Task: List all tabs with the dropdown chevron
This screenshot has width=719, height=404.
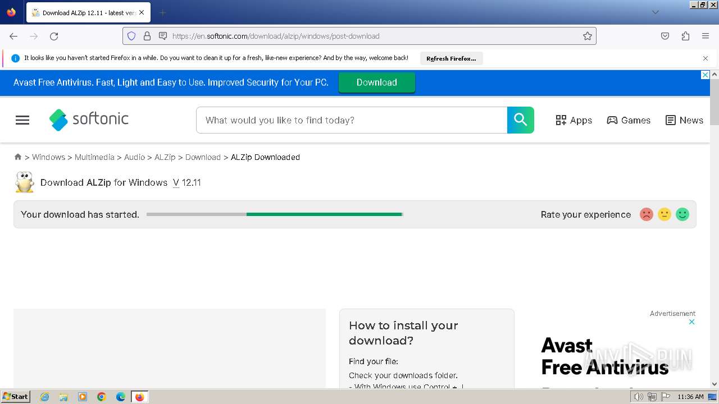Action: coord(655,12)
